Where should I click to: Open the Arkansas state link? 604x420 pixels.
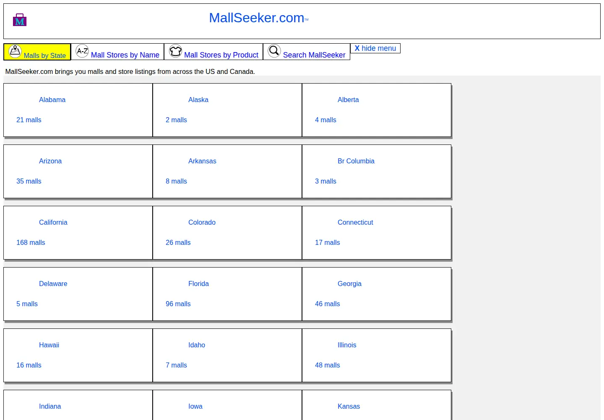tap(202, 161)
